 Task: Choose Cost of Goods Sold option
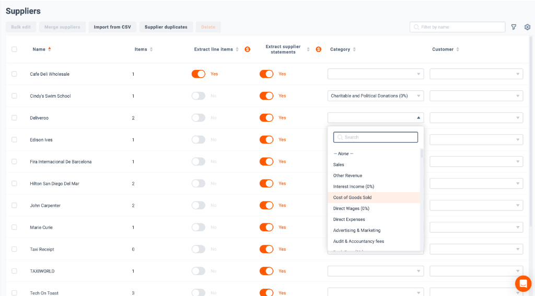point(374,197)
